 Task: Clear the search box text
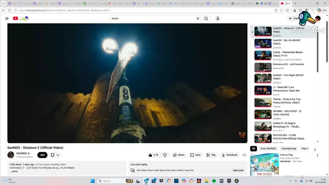pyautogui.click(x=198, y=18)
